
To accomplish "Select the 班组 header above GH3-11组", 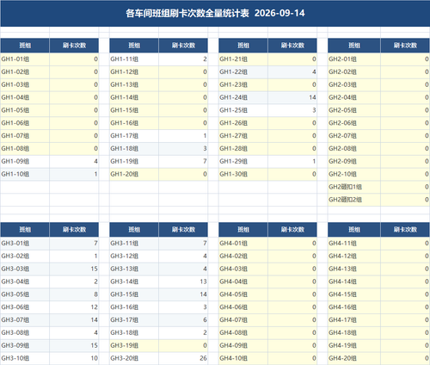I will 134,230.
